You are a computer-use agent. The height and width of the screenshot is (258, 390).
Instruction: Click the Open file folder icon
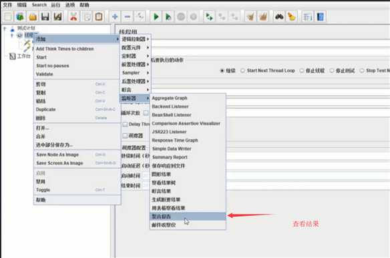pyautogui.click(x=33, y=17)
